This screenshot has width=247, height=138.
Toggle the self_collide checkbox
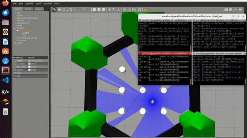click(x=29, y=67)
